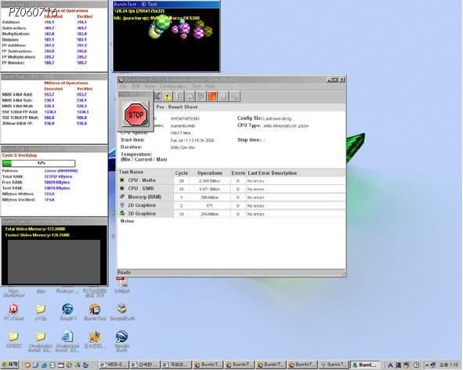Click the Test Name column header
The height and width of the screenshot is (370, 463).
[146, 172]
